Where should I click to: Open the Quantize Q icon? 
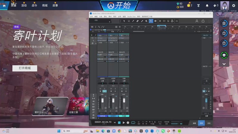pyautogui.click(x=168, y=21)
